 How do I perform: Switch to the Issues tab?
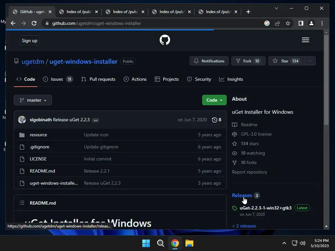click(x=58, y=79)
